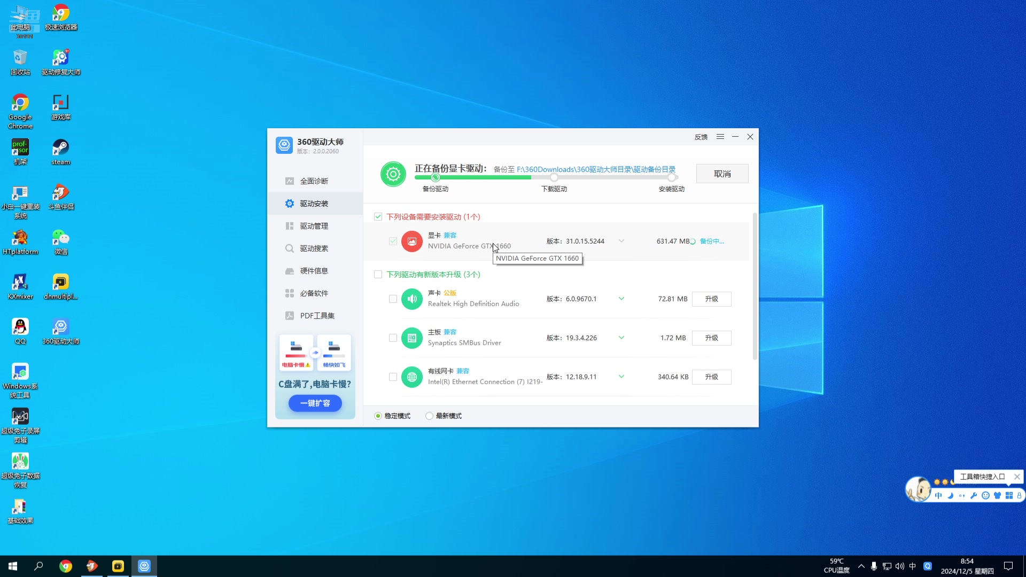Select 稳定模式 radio button
Screen dimensions: 1026x577
click(378, 416)
